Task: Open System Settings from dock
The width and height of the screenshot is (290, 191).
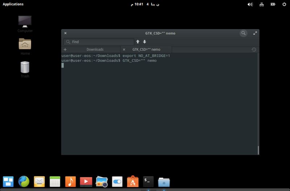Action: [x=117, y=182]
